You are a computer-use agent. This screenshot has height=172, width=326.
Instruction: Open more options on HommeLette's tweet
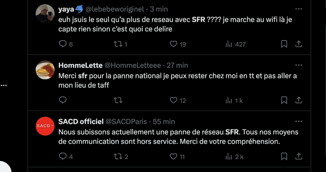(298, 65)
